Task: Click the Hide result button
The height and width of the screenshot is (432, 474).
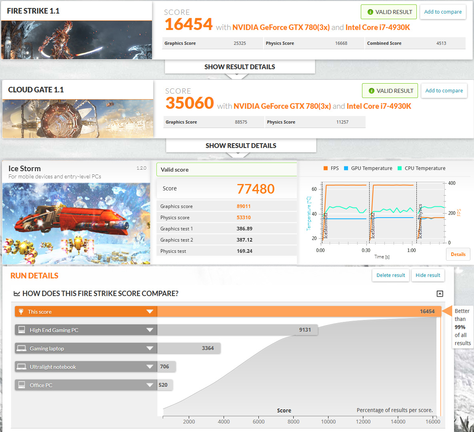Action: click(x=428, y=275)
